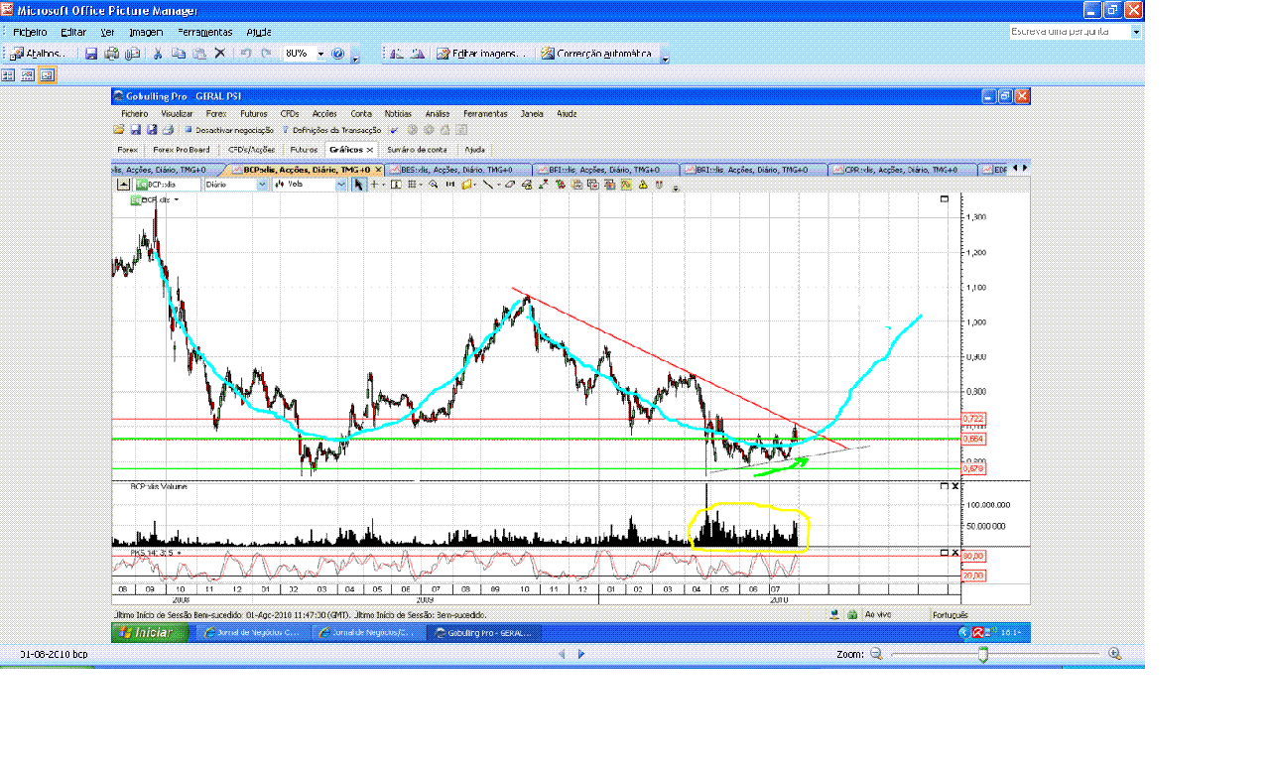1270x768 pixels.
Task: Click the Paste icon in Picture Manager toolbar
Action: coord(199,54)
